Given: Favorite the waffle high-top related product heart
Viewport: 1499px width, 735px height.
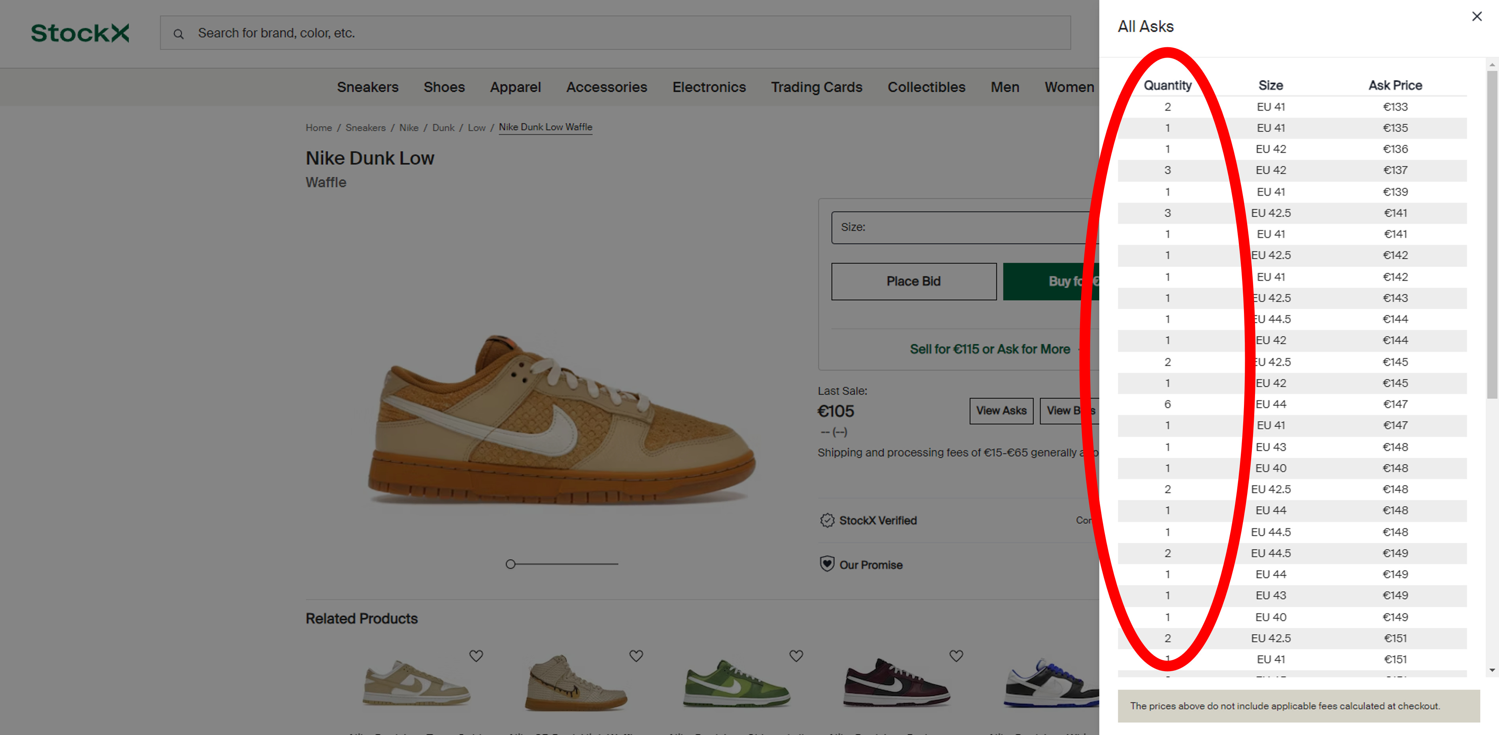Looking at the screenshot, I should [636, 656].
